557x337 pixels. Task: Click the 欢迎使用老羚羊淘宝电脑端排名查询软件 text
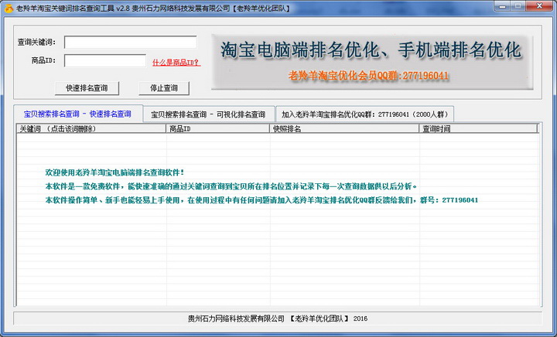tap(114, 173)
